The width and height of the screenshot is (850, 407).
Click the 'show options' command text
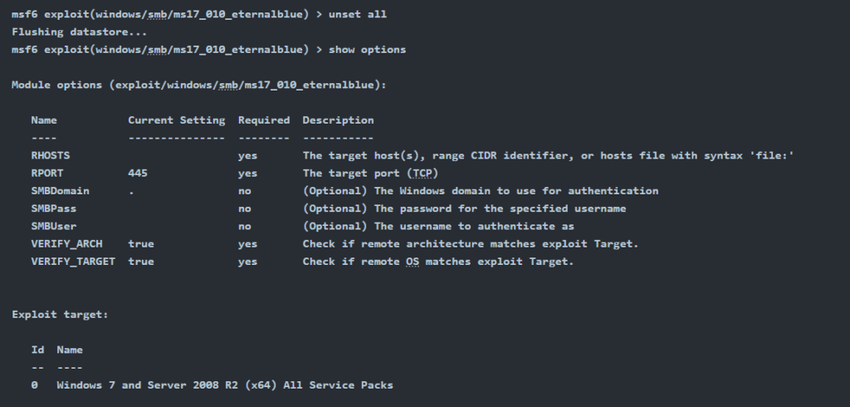(x=367, y=49)
